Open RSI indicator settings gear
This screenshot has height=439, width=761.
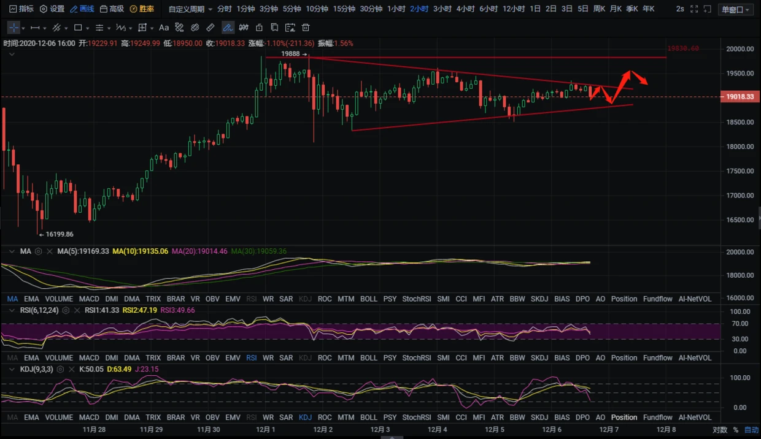tap(66, 310)
